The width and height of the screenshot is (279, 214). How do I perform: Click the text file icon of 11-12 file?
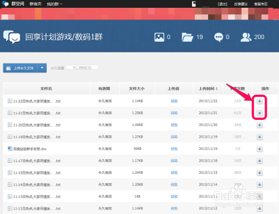tap(9, 208)
